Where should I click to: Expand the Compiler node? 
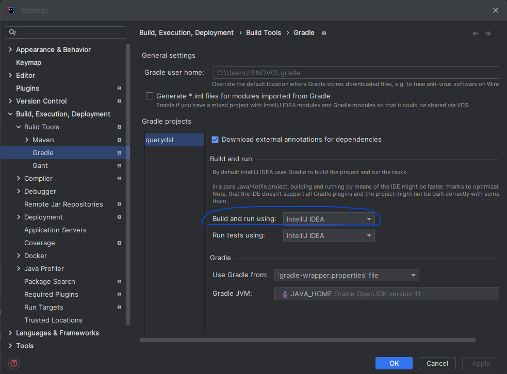click(x=19, y=178)
